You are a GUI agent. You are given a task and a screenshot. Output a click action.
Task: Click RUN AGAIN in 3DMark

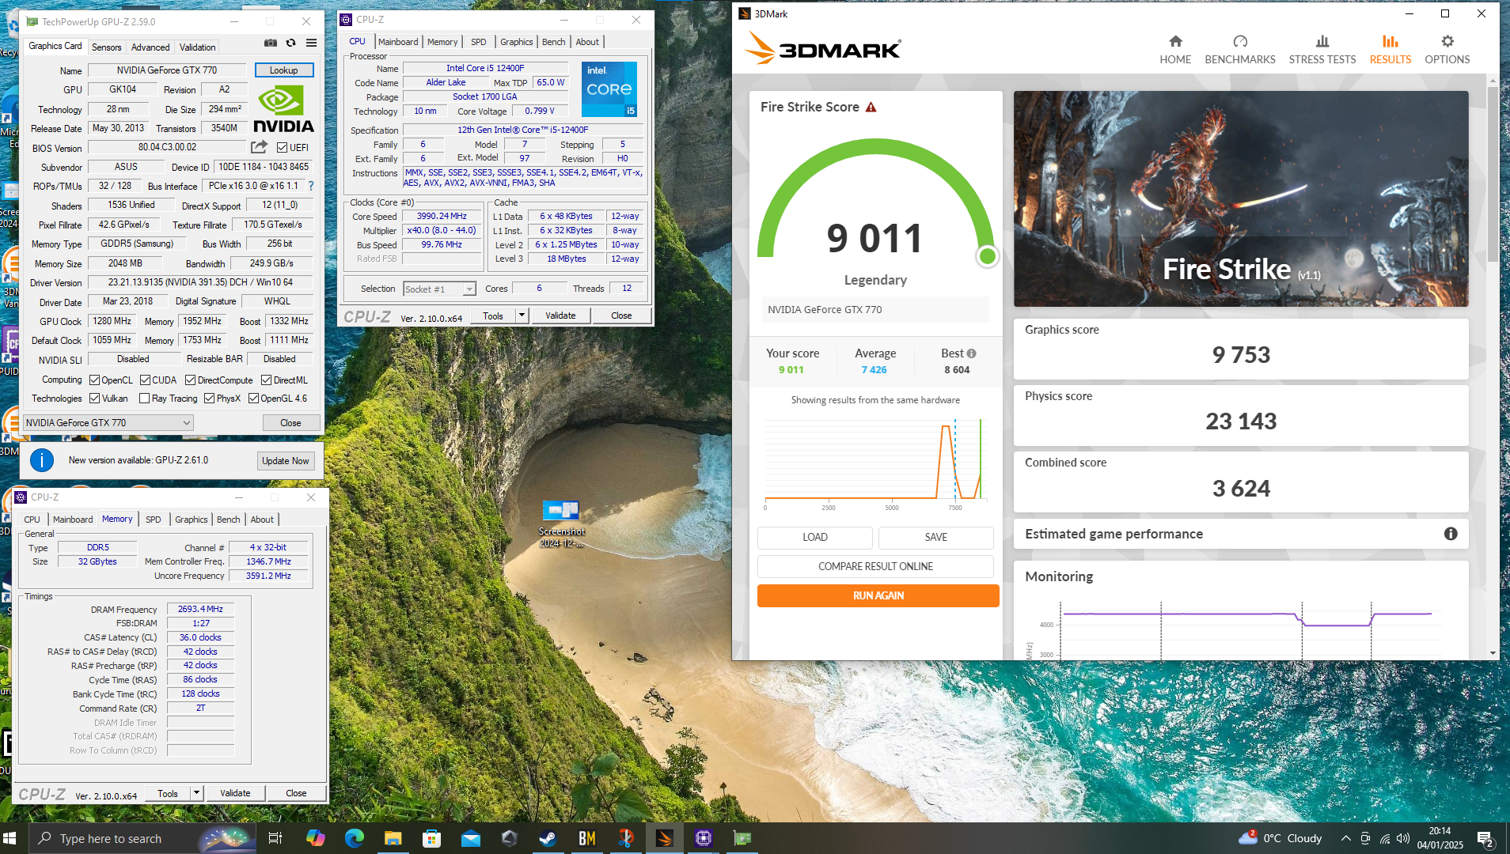click(878, 595)
